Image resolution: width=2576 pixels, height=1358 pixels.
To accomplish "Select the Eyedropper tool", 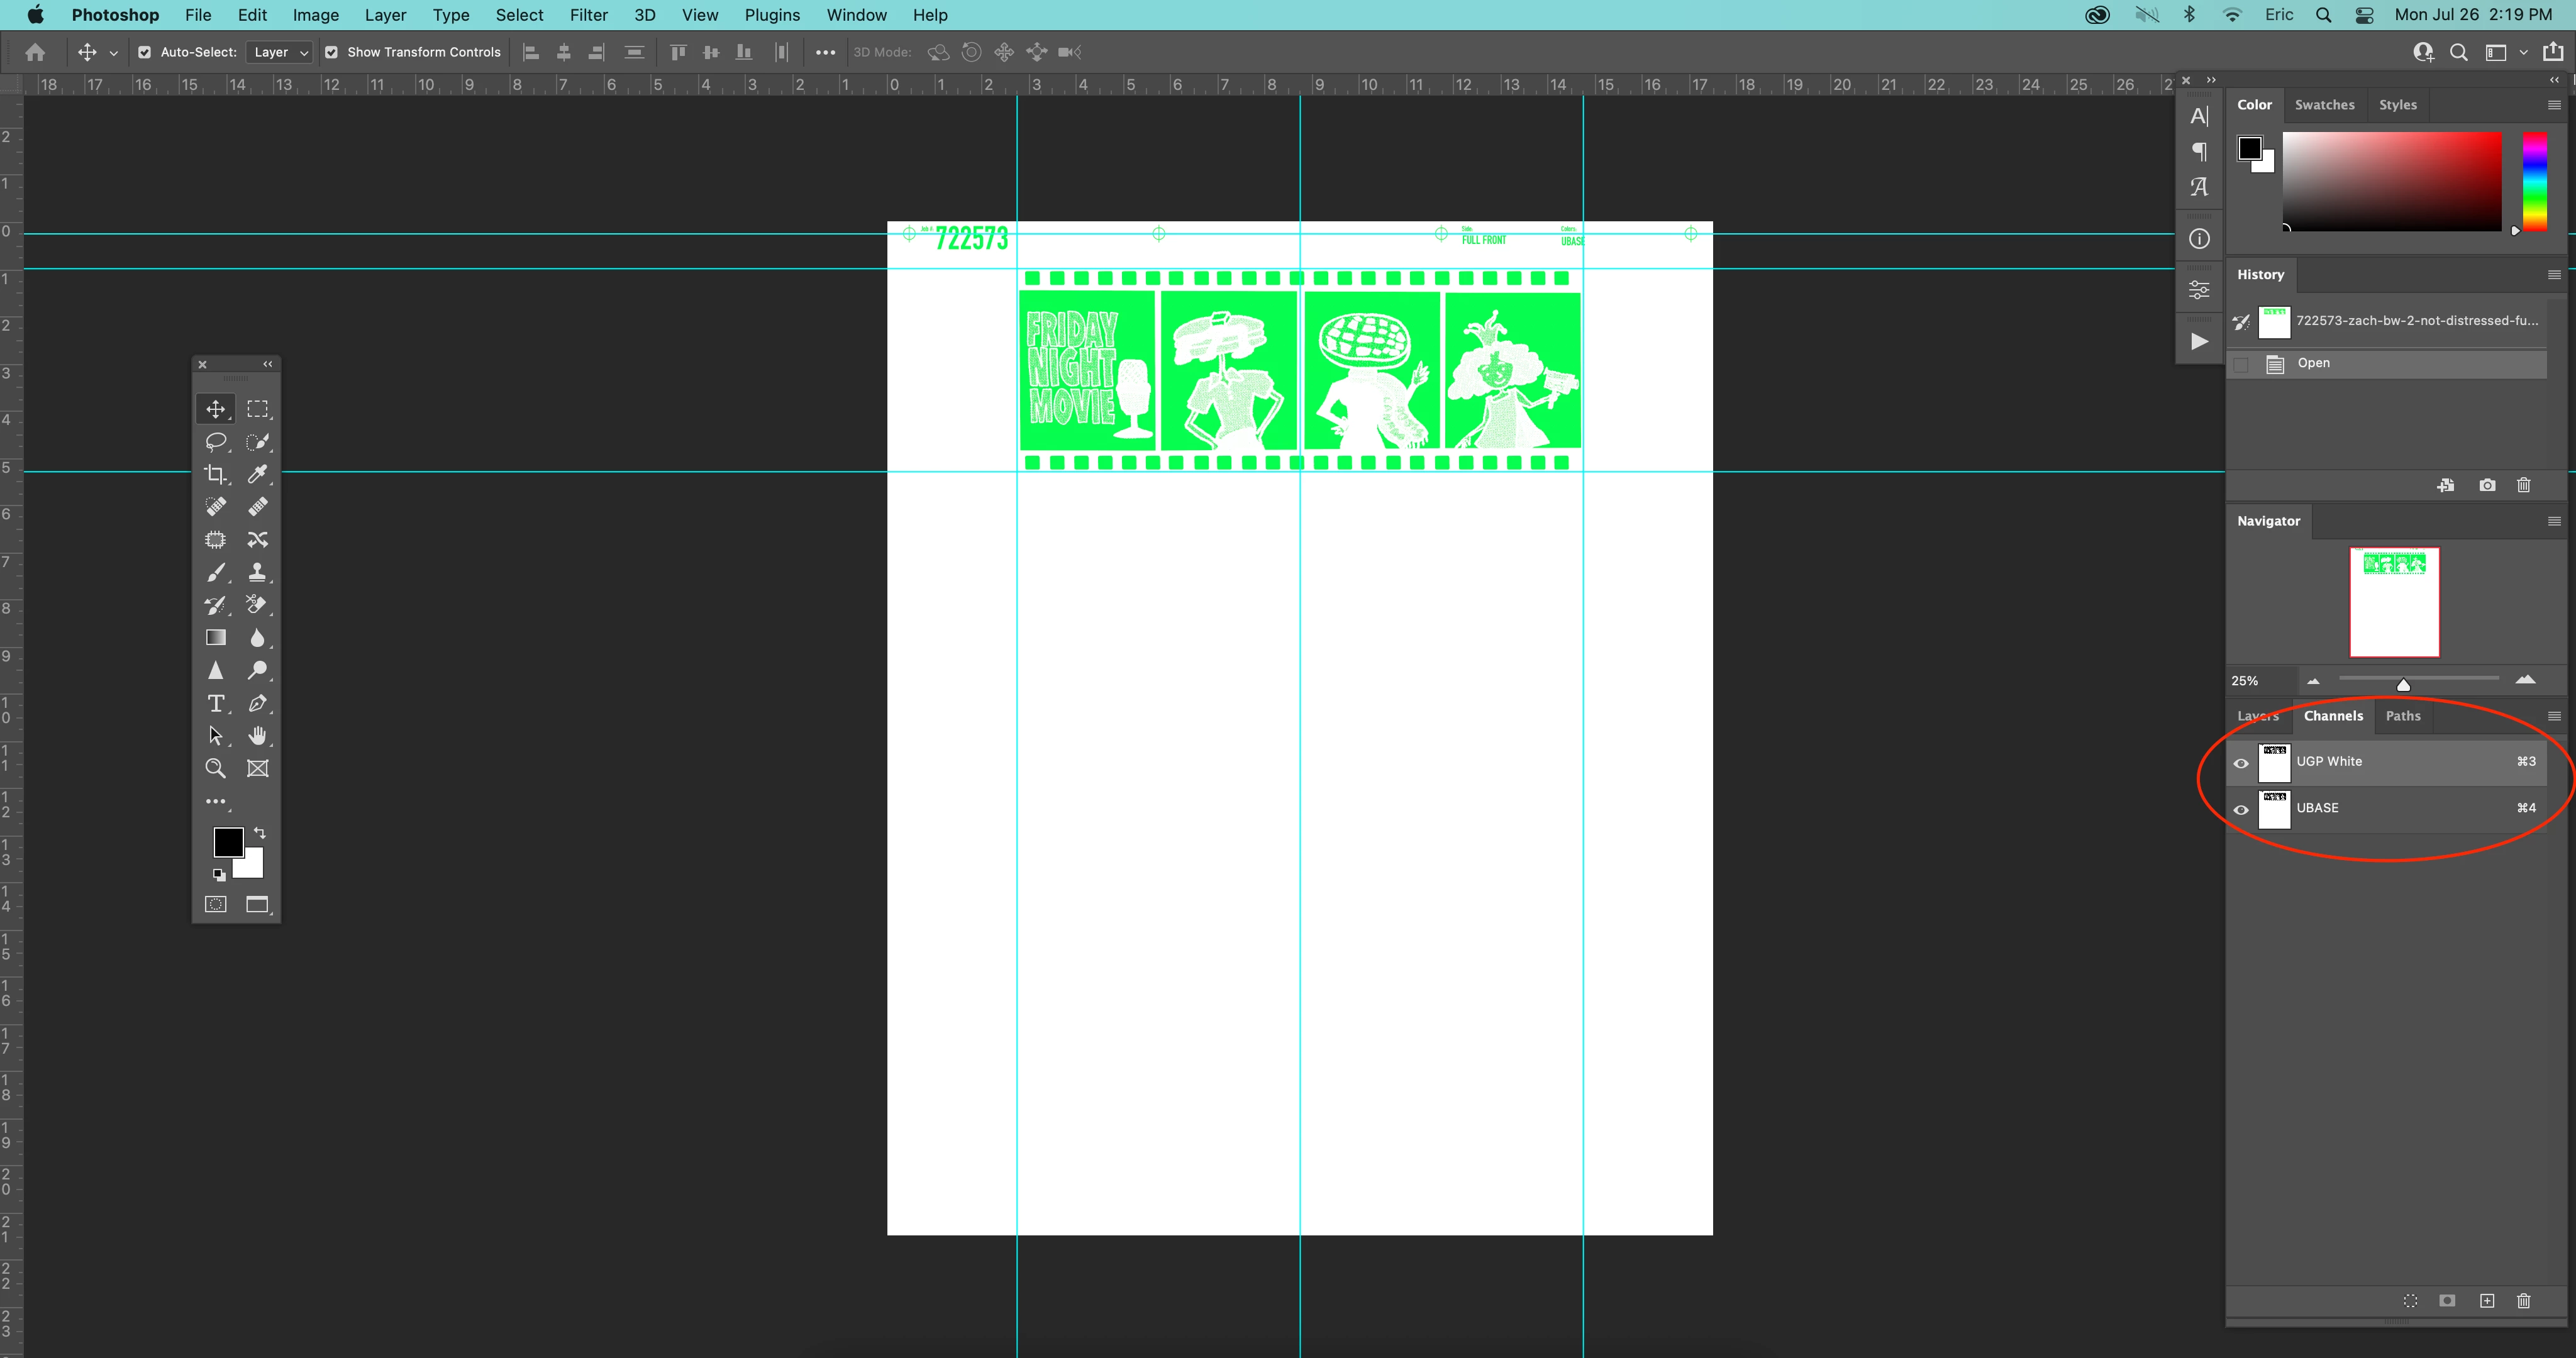I will pyautogui.click(x=258, y=474).
